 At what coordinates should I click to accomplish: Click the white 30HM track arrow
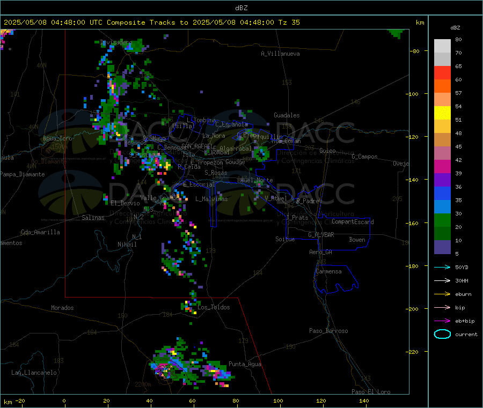click(442, 280)
